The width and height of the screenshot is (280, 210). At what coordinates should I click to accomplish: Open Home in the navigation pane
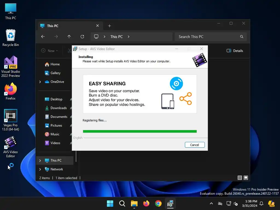click(55, 64)
